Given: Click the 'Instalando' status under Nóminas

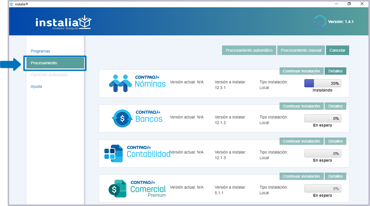Looking at the screenshot, I should click(x=322, y=90).
